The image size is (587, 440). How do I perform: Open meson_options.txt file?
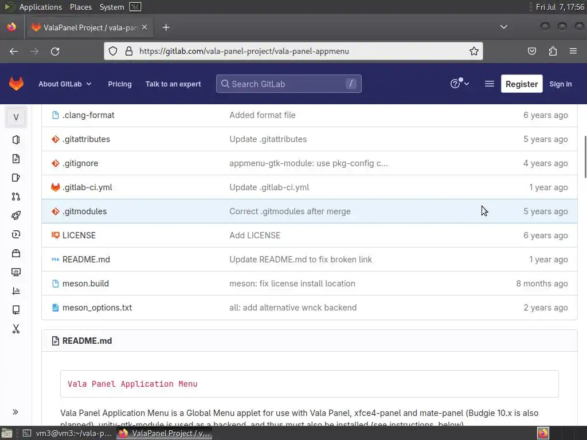pos(97,308)
